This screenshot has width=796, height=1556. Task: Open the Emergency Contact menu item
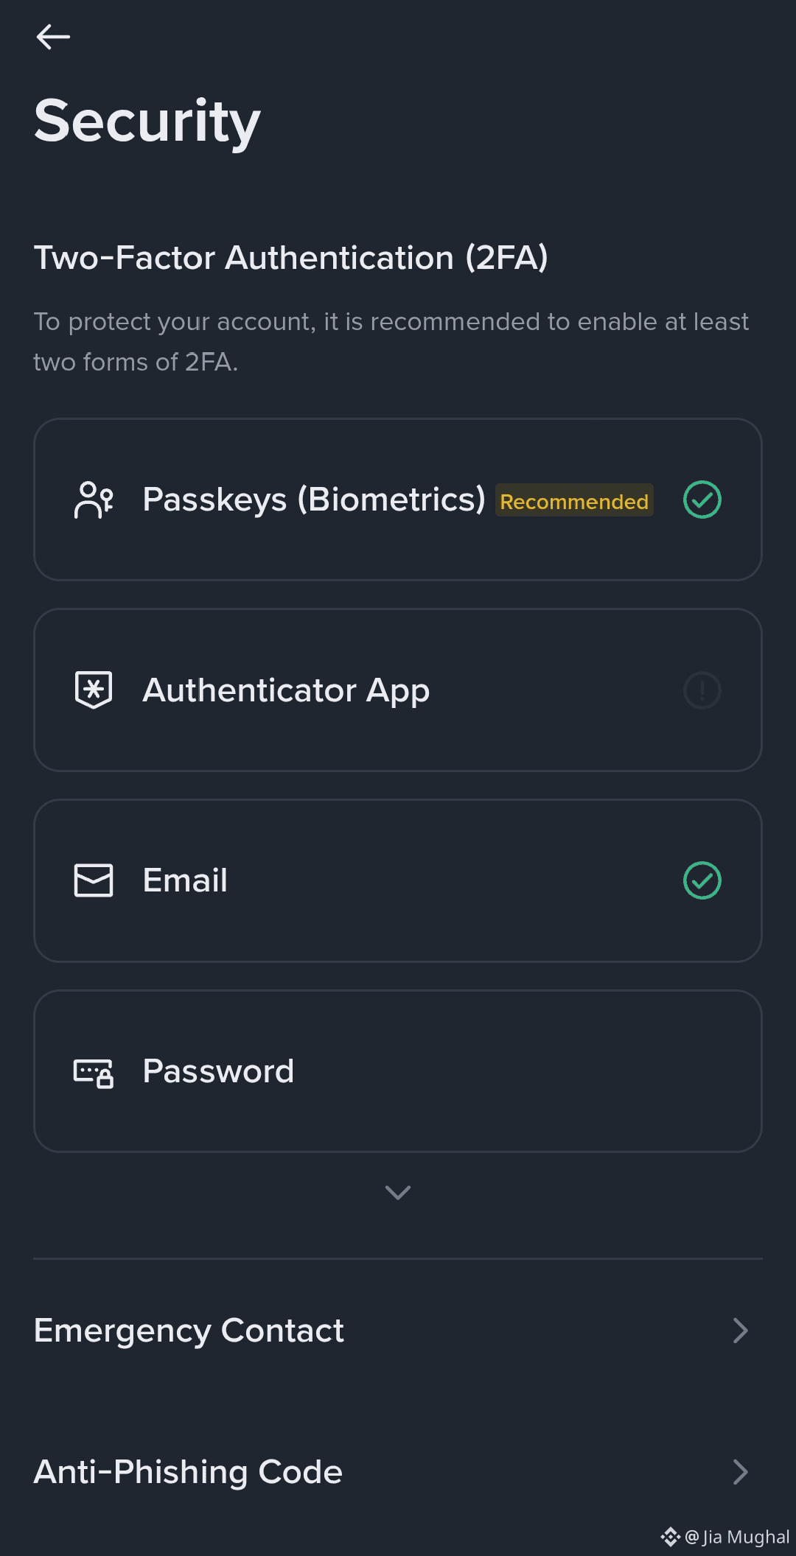point(189,1331)
